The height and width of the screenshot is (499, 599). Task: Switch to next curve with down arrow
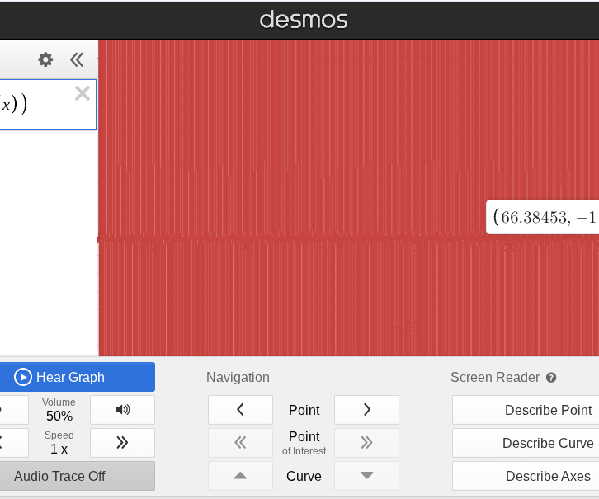(x=366, y=476)
